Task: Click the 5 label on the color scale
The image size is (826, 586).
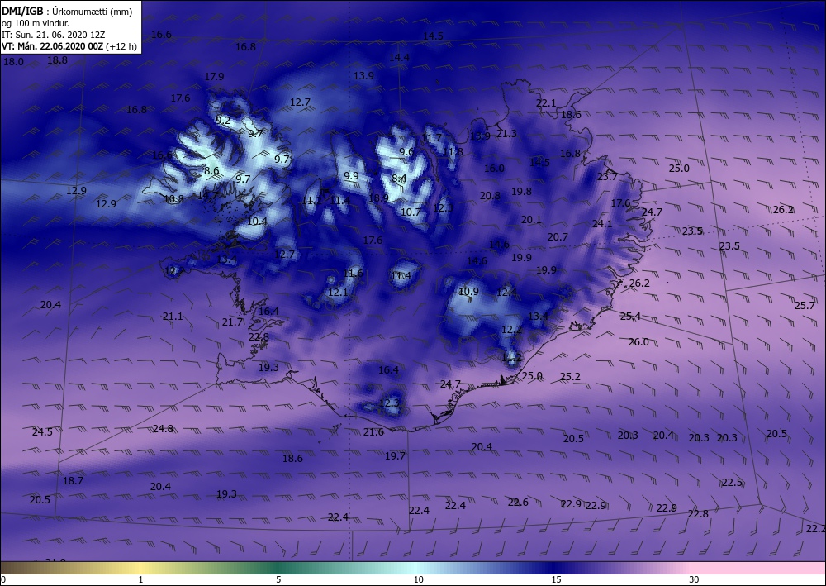Action: (x=278, y=579)
